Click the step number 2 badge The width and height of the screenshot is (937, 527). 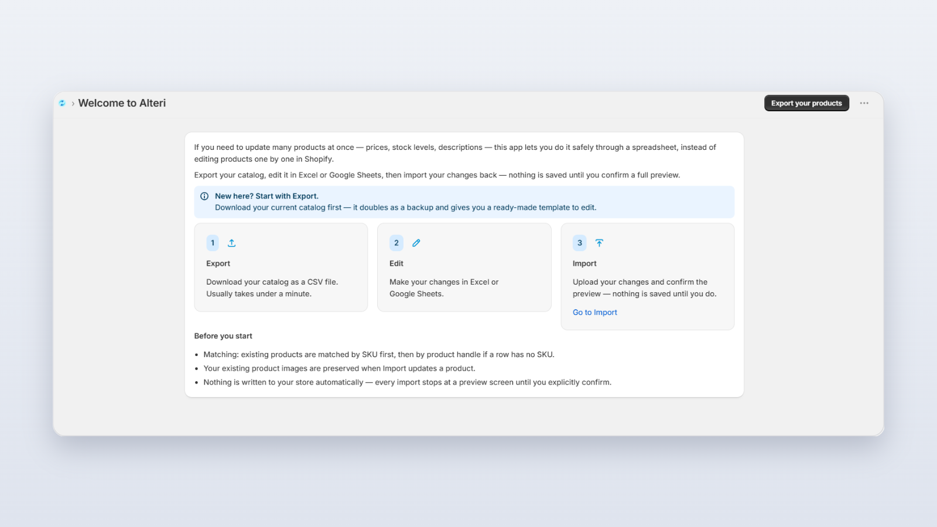(396, 243)
